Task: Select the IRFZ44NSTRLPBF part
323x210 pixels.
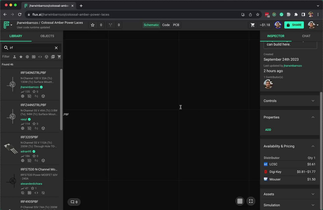Action: click(x=33, y=105)
